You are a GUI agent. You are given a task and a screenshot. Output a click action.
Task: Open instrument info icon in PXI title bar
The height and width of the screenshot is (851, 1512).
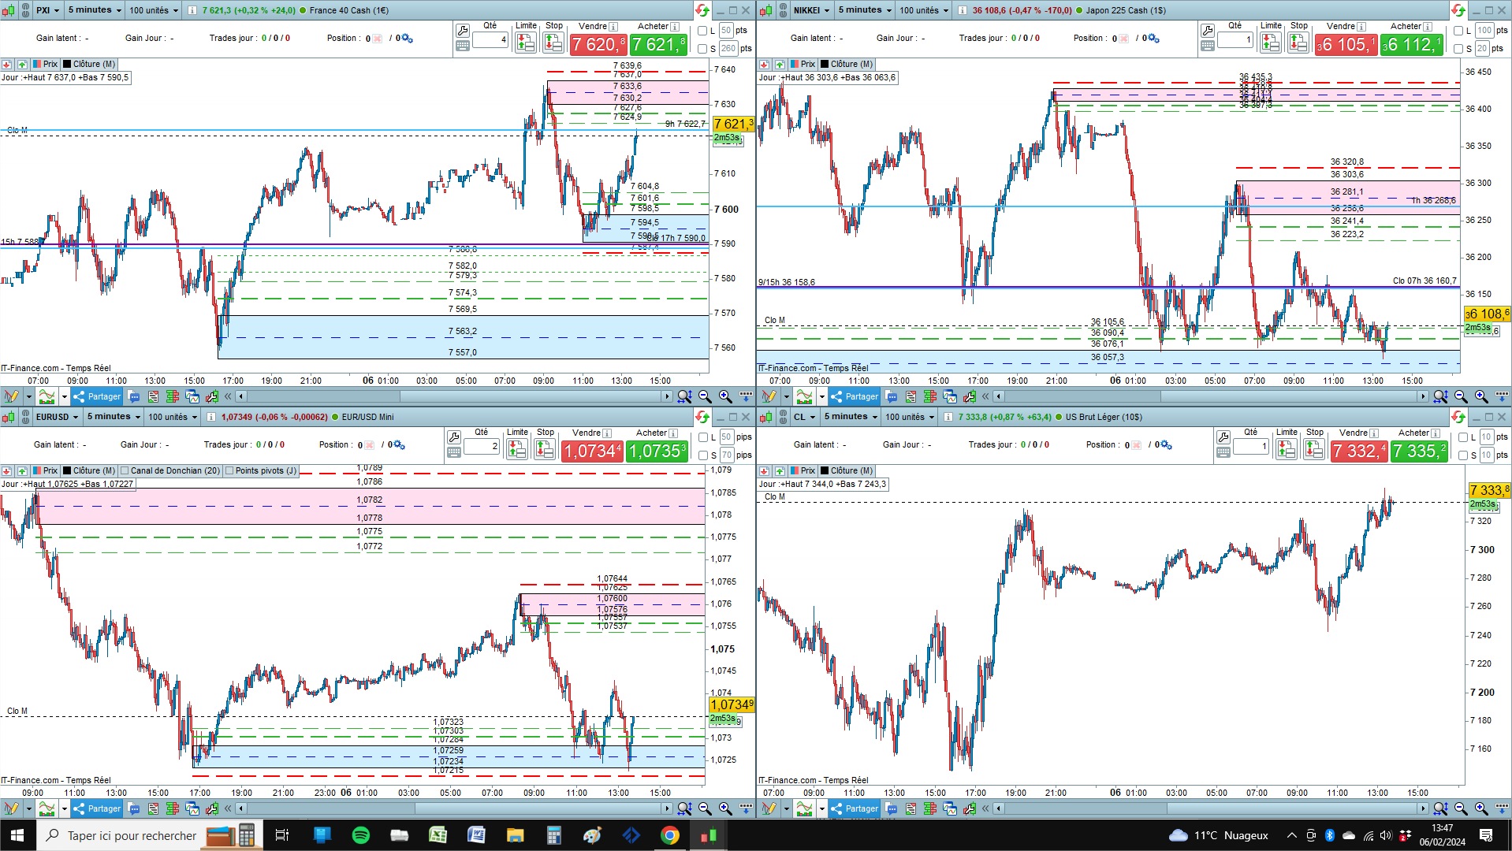(193, 10)
